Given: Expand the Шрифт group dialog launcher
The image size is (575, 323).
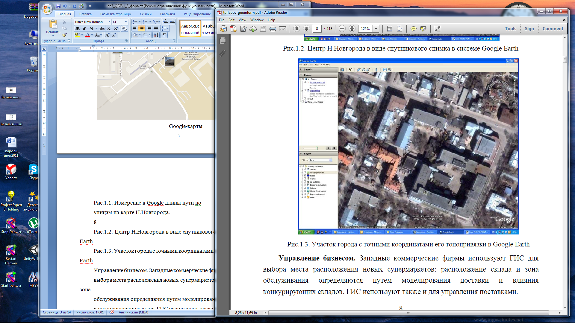Looking at the screenshot, I should pyautogui.click(x=126, y=41).
